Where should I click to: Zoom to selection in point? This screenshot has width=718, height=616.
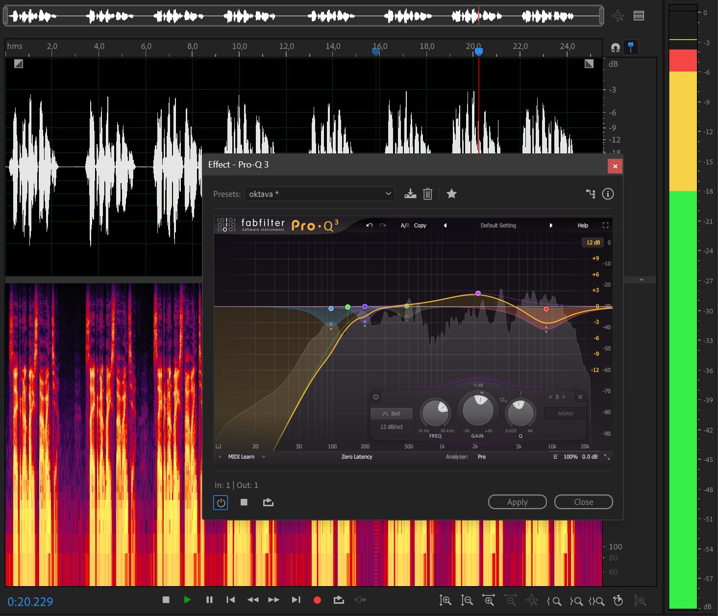pyautogui.click(x=554, y=601)
